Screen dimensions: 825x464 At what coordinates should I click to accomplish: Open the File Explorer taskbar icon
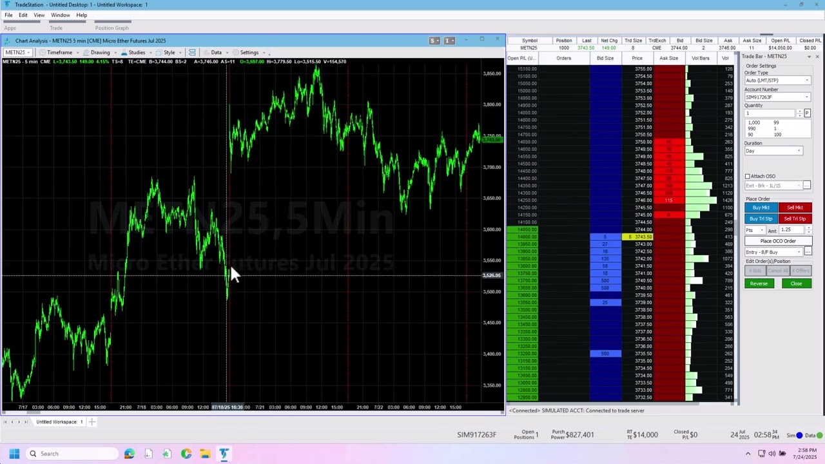205,454
